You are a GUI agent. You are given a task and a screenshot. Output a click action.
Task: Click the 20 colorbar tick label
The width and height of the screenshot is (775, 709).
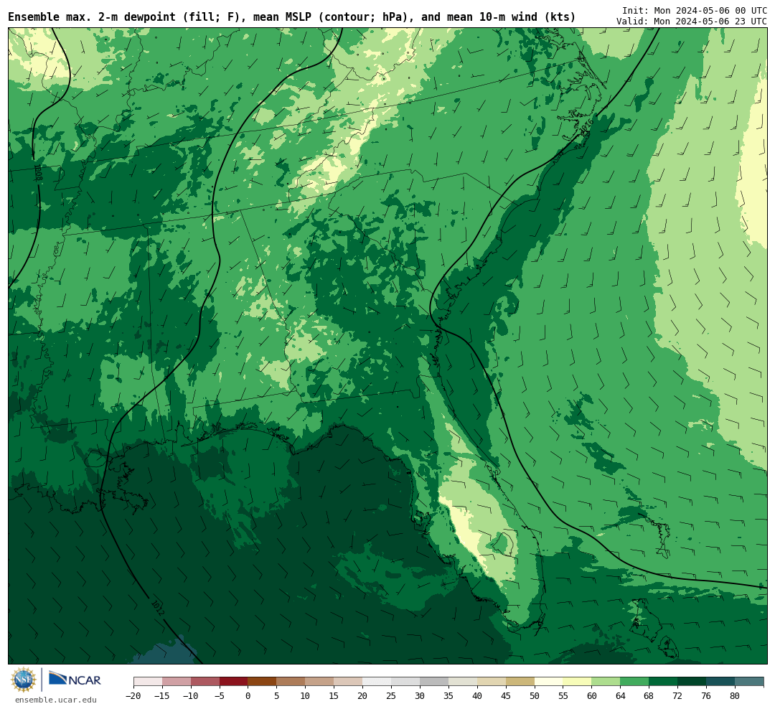click(363, 696)
